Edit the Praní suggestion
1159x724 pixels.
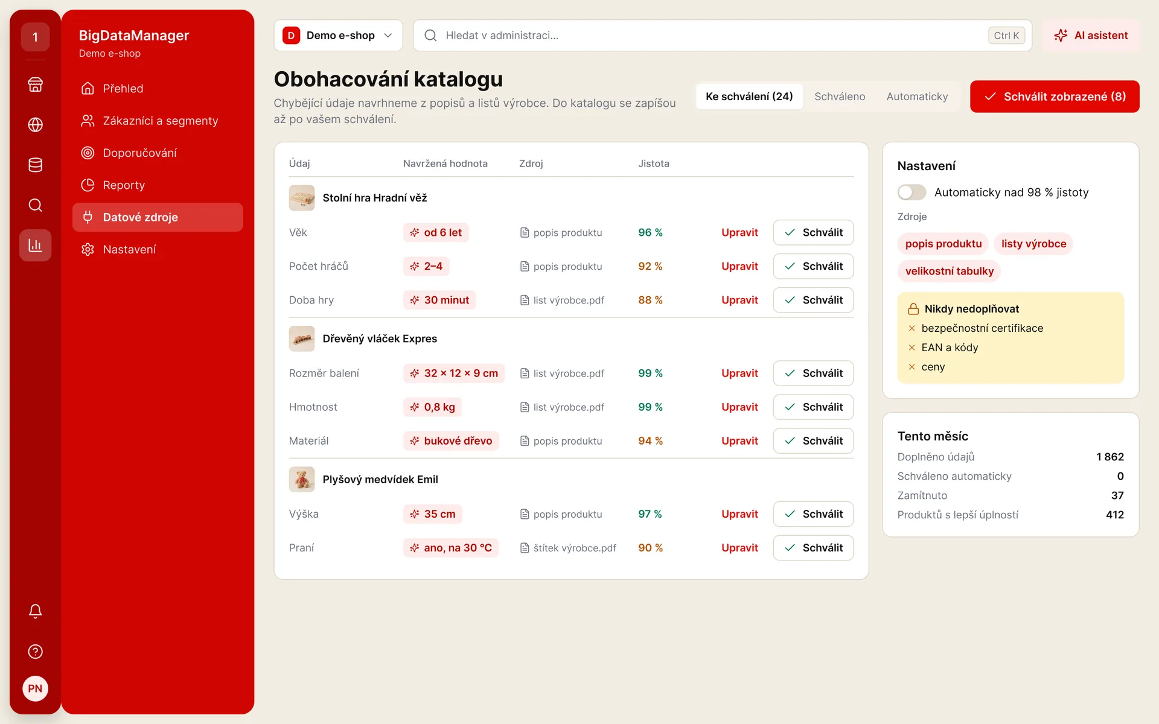[x=739, y=548]
